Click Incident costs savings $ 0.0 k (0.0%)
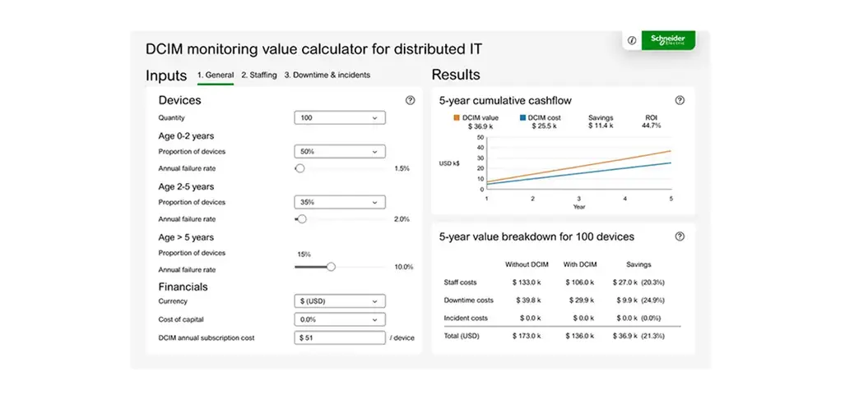This screenshot has width=854, height=399. (x=640, y=318)
